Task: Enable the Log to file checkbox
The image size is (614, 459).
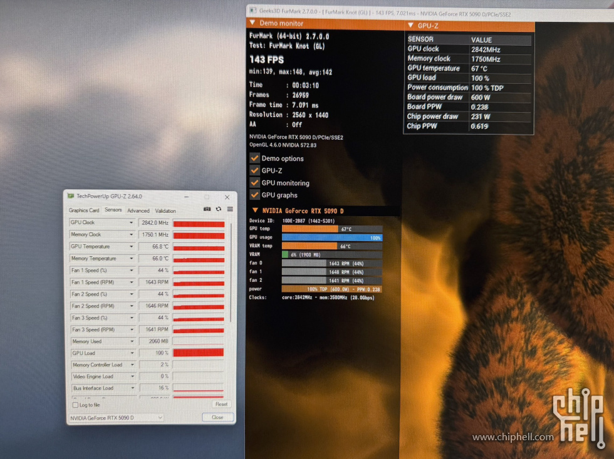Action: (x=75, y=405)
